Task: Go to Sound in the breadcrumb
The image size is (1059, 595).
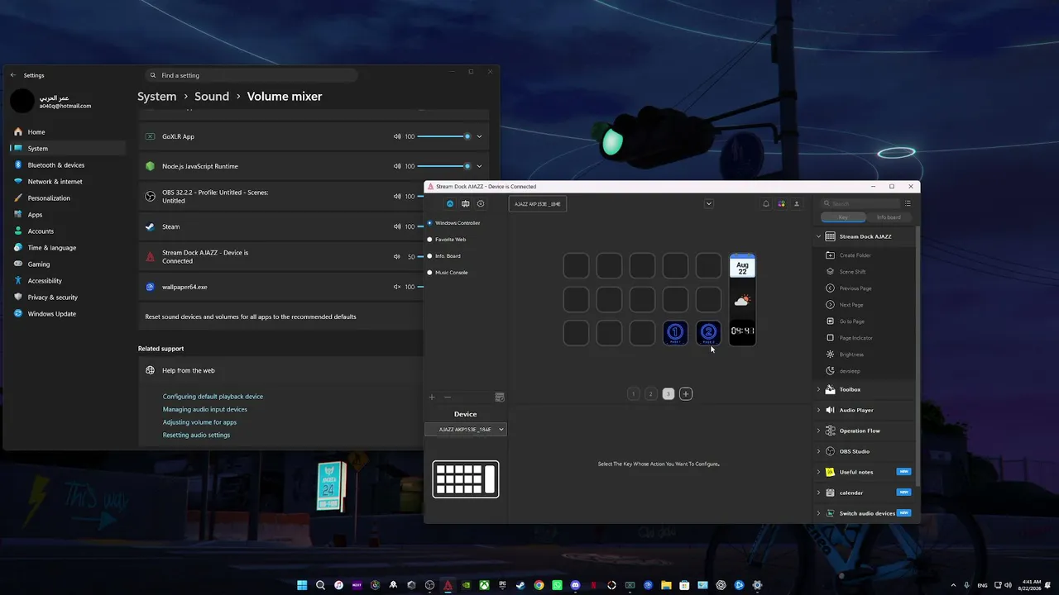Action: point(212,97)
